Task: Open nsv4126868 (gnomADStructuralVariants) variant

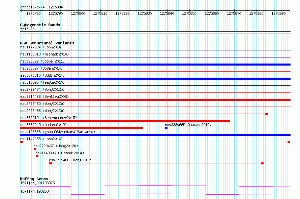Action: click(58, 132)
